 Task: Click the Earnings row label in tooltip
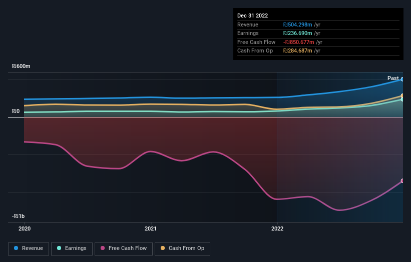coord(248,33)
